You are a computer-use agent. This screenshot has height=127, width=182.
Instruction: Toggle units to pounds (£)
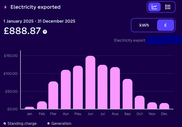(x=165, y=25)
